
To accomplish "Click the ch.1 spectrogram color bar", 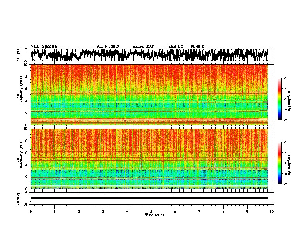I will 279,99.
